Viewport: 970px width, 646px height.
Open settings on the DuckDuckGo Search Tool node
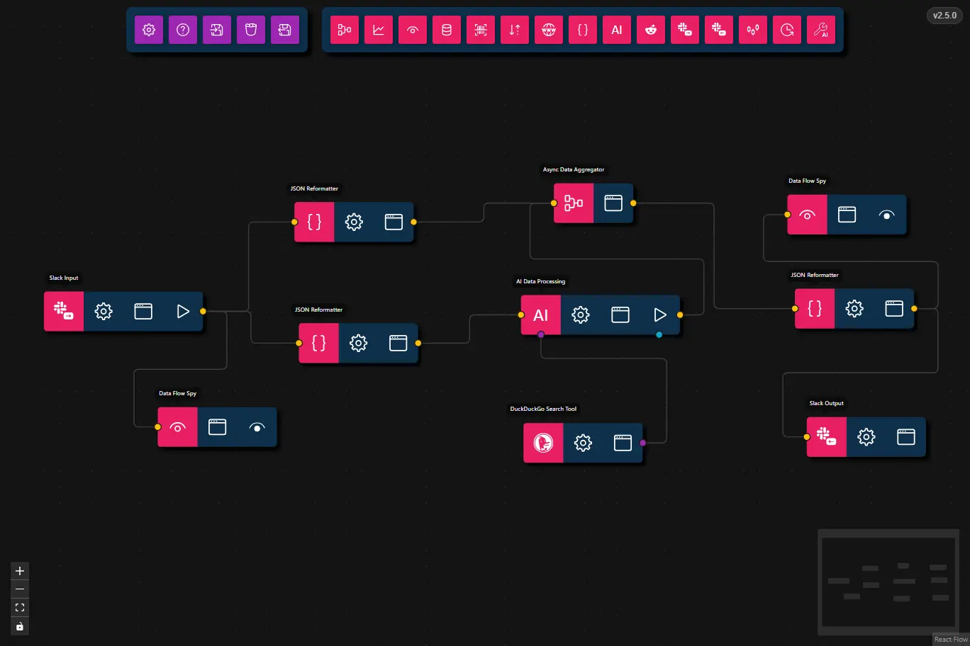tap(583, 443)
